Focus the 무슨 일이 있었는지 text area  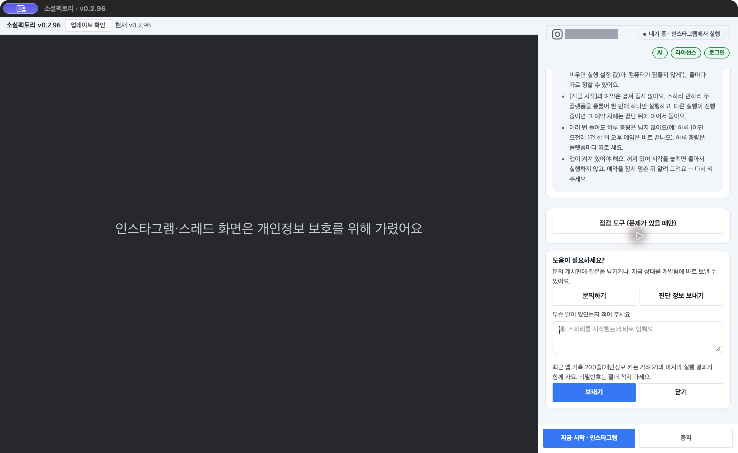point(638,337)
